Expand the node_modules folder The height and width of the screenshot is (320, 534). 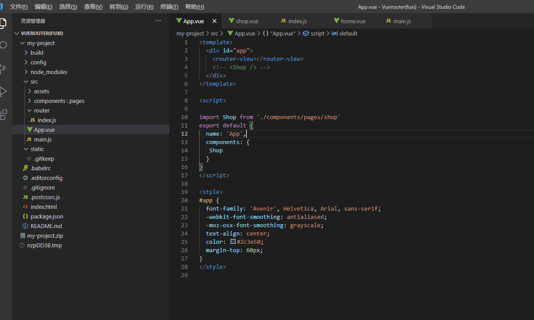click(26, 72)
